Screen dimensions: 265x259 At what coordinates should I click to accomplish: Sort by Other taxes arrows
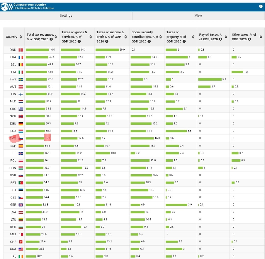(x=261, y=37)
